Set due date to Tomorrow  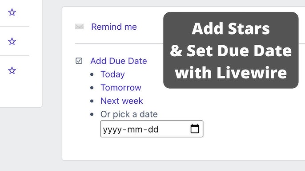(x=121, y=88)
